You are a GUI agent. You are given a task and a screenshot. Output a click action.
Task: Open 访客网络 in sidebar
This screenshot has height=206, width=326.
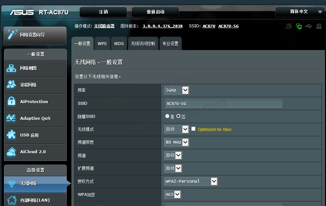[x=35, y=85]
